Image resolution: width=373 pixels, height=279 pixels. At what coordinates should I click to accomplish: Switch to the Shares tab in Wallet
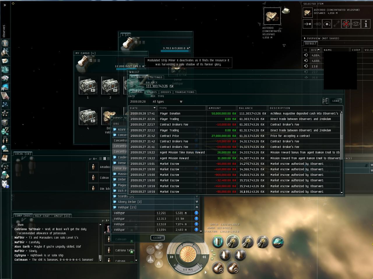152,92
